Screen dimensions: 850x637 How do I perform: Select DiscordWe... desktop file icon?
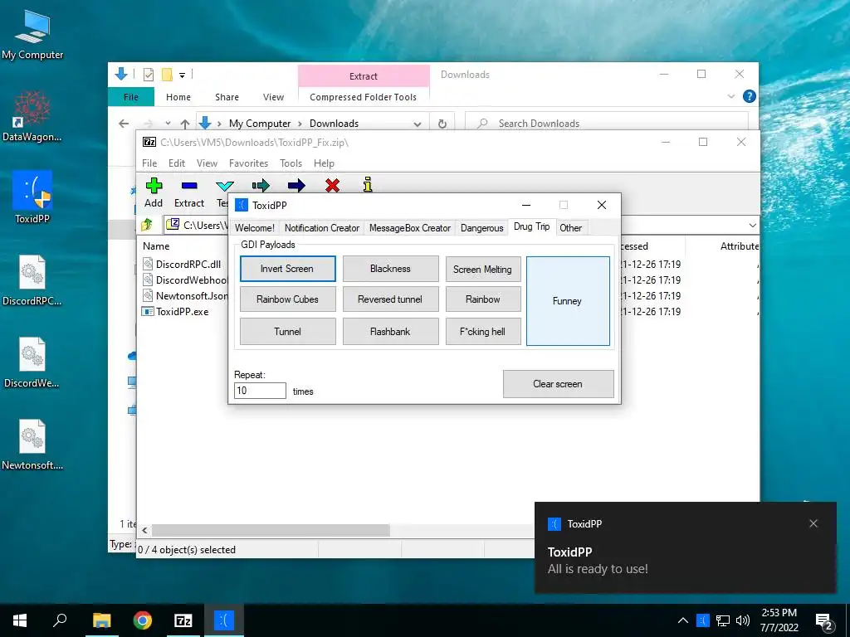(32, 362)
